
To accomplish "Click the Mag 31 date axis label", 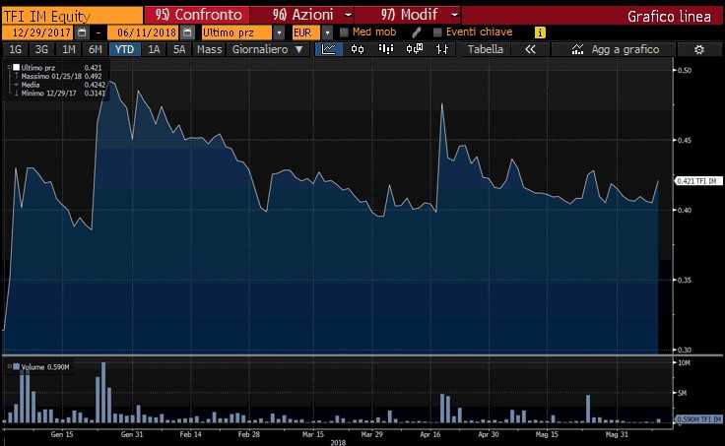I will [x=617, y=434].
